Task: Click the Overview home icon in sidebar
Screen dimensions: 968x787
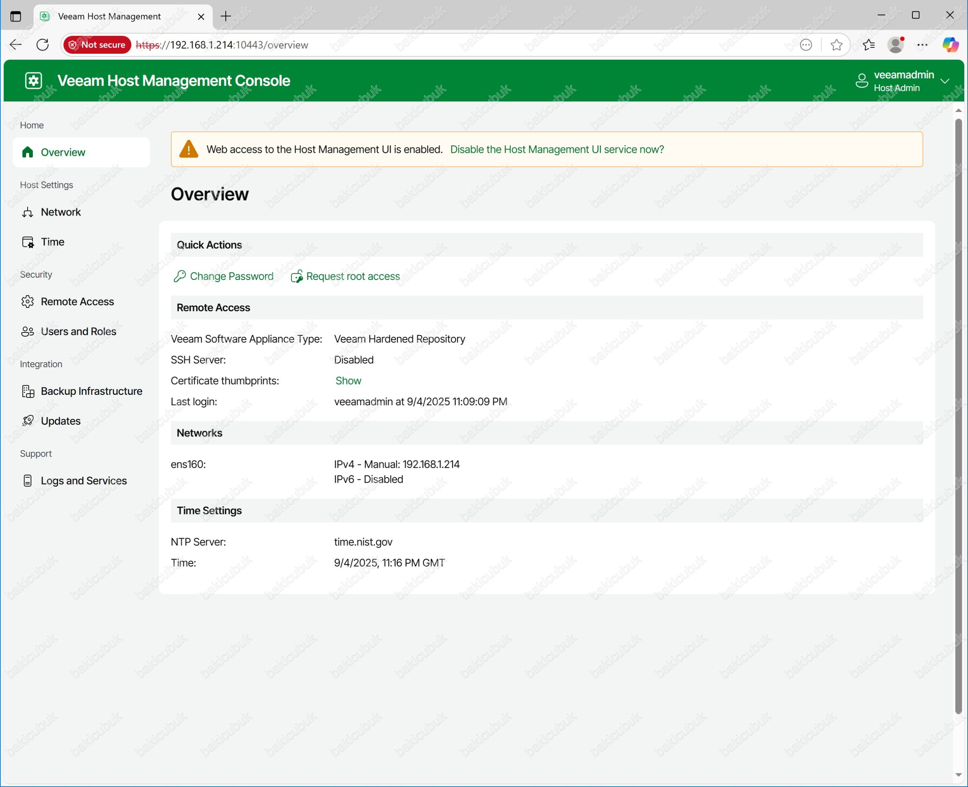Action: (28, 152)
